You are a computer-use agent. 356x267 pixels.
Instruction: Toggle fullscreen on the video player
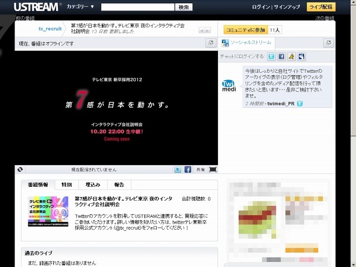(212, 169)
